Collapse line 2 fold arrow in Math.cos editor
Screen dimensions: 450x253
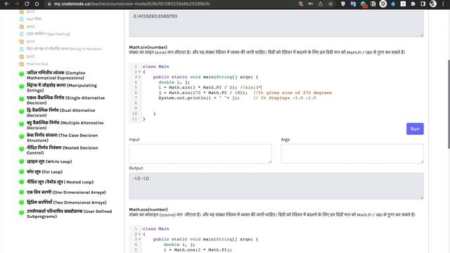click(x=139, y=234)
